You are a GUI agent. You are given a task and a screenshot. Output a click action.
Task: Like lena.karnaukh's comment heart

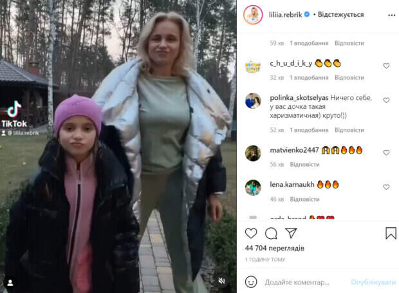386,187
